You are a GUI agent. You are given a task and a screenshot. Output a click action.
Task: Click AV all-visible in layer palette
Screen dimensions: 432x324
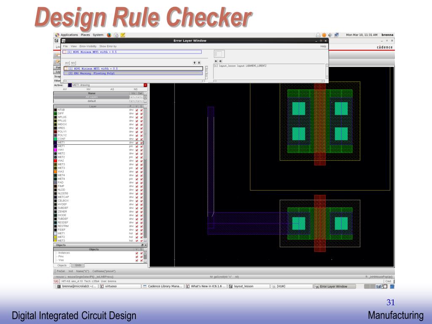(65, 89)
